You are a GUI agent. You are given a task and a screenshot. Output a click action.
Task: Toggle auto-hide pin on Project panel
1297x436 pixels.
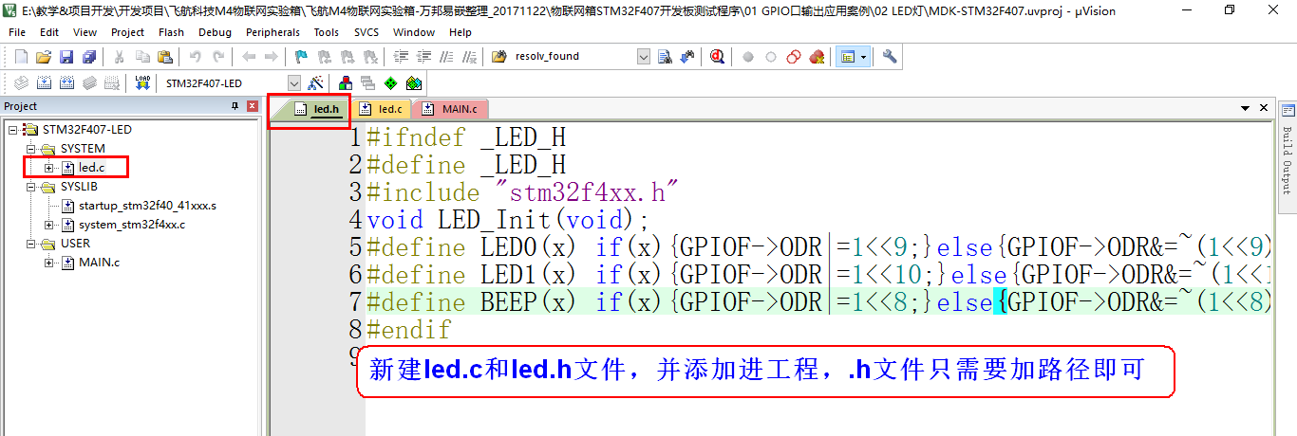click(235, 106)
